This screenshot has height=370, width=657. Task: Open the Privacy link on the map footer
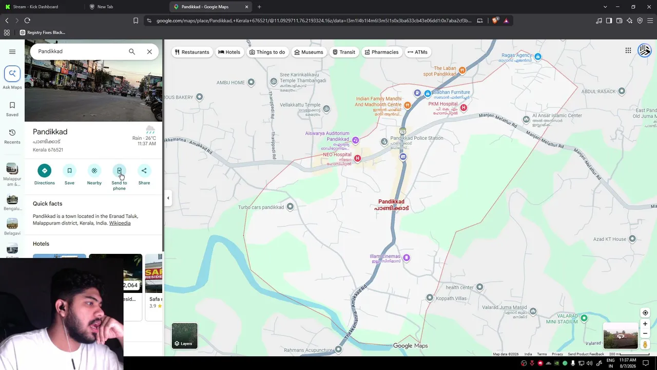click(557, 354)
